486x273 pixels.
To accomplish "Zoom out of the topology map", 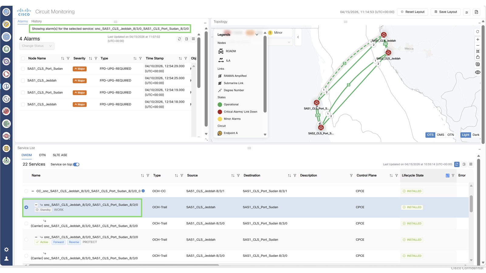I will 477,45.
